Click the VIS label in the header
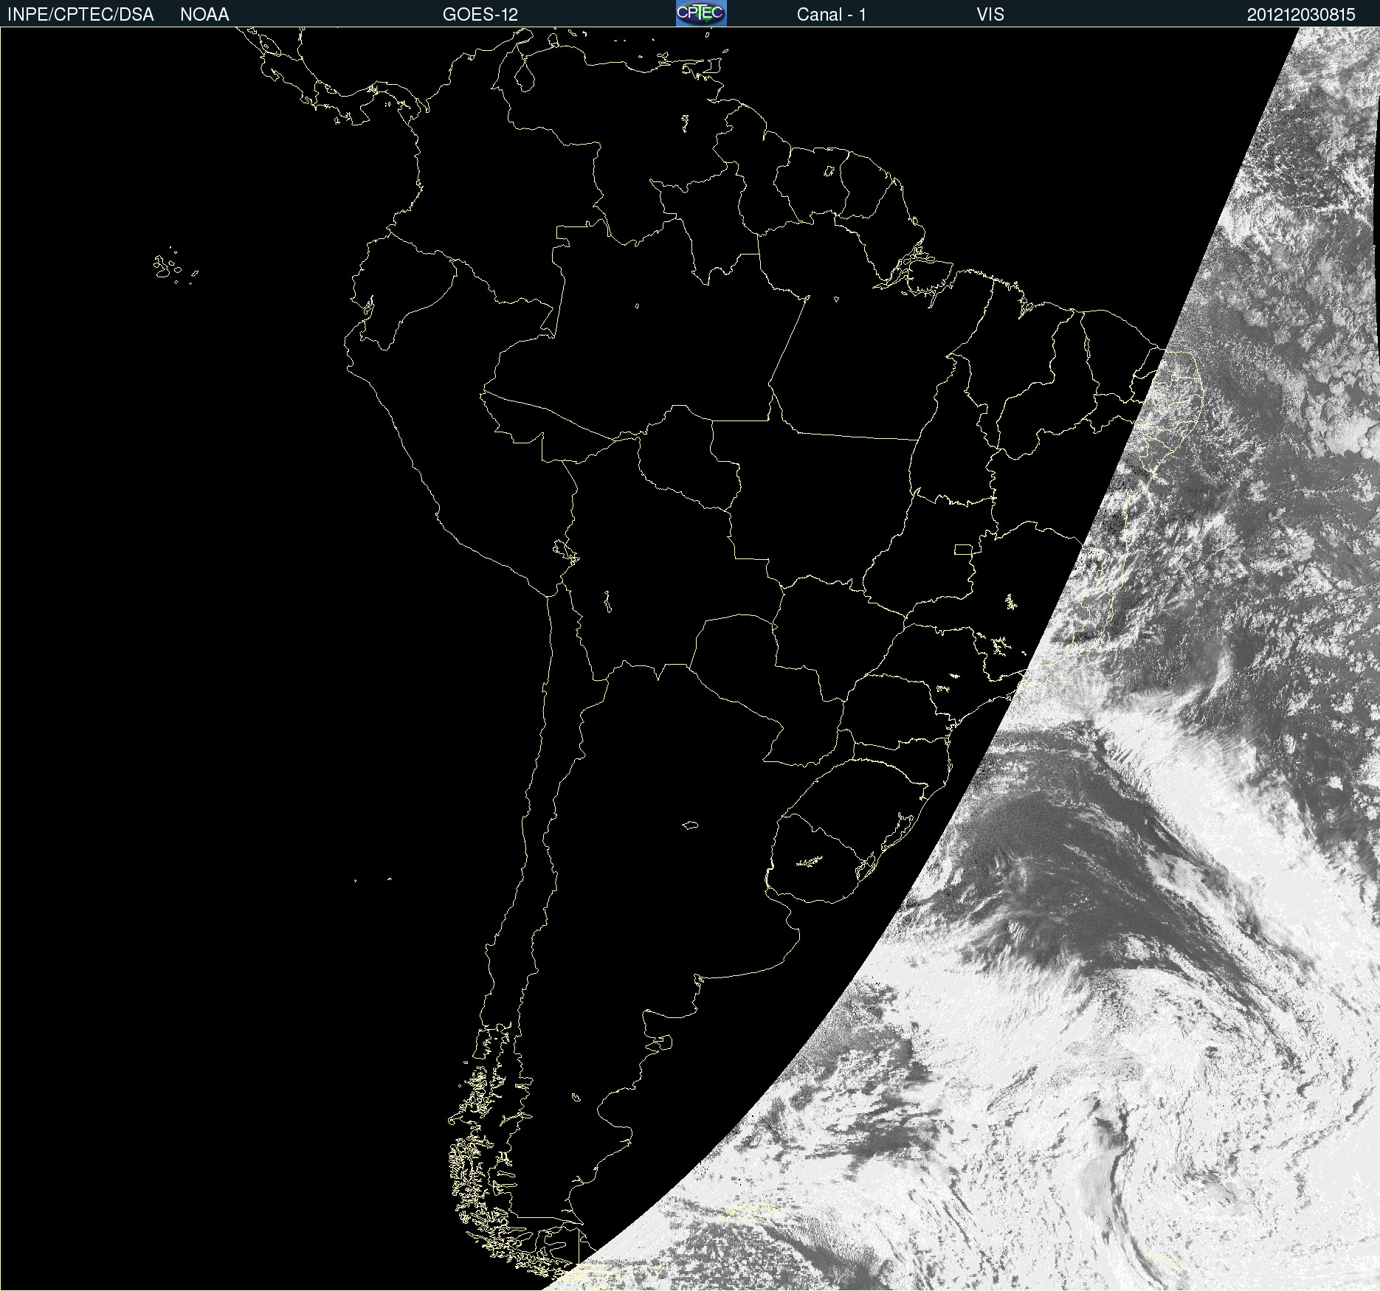Viewport: 1380px width, 1291px height. point(990,15)
